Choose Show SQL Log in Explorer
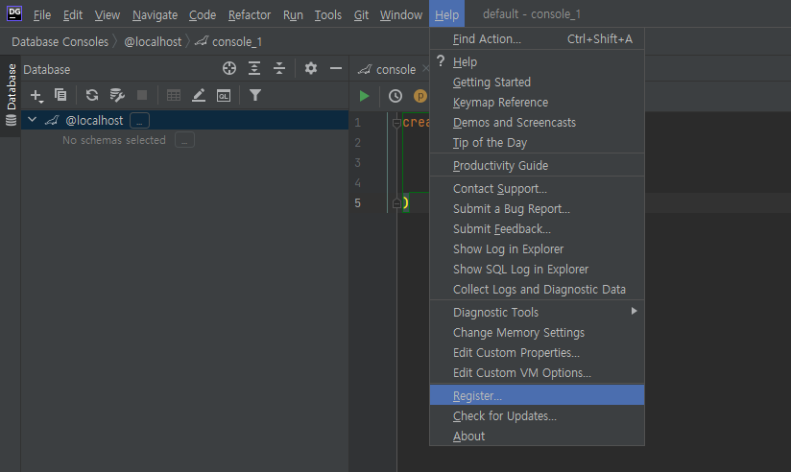The width and height of the screenshot is (791, 472). click(x=537, y=270)
